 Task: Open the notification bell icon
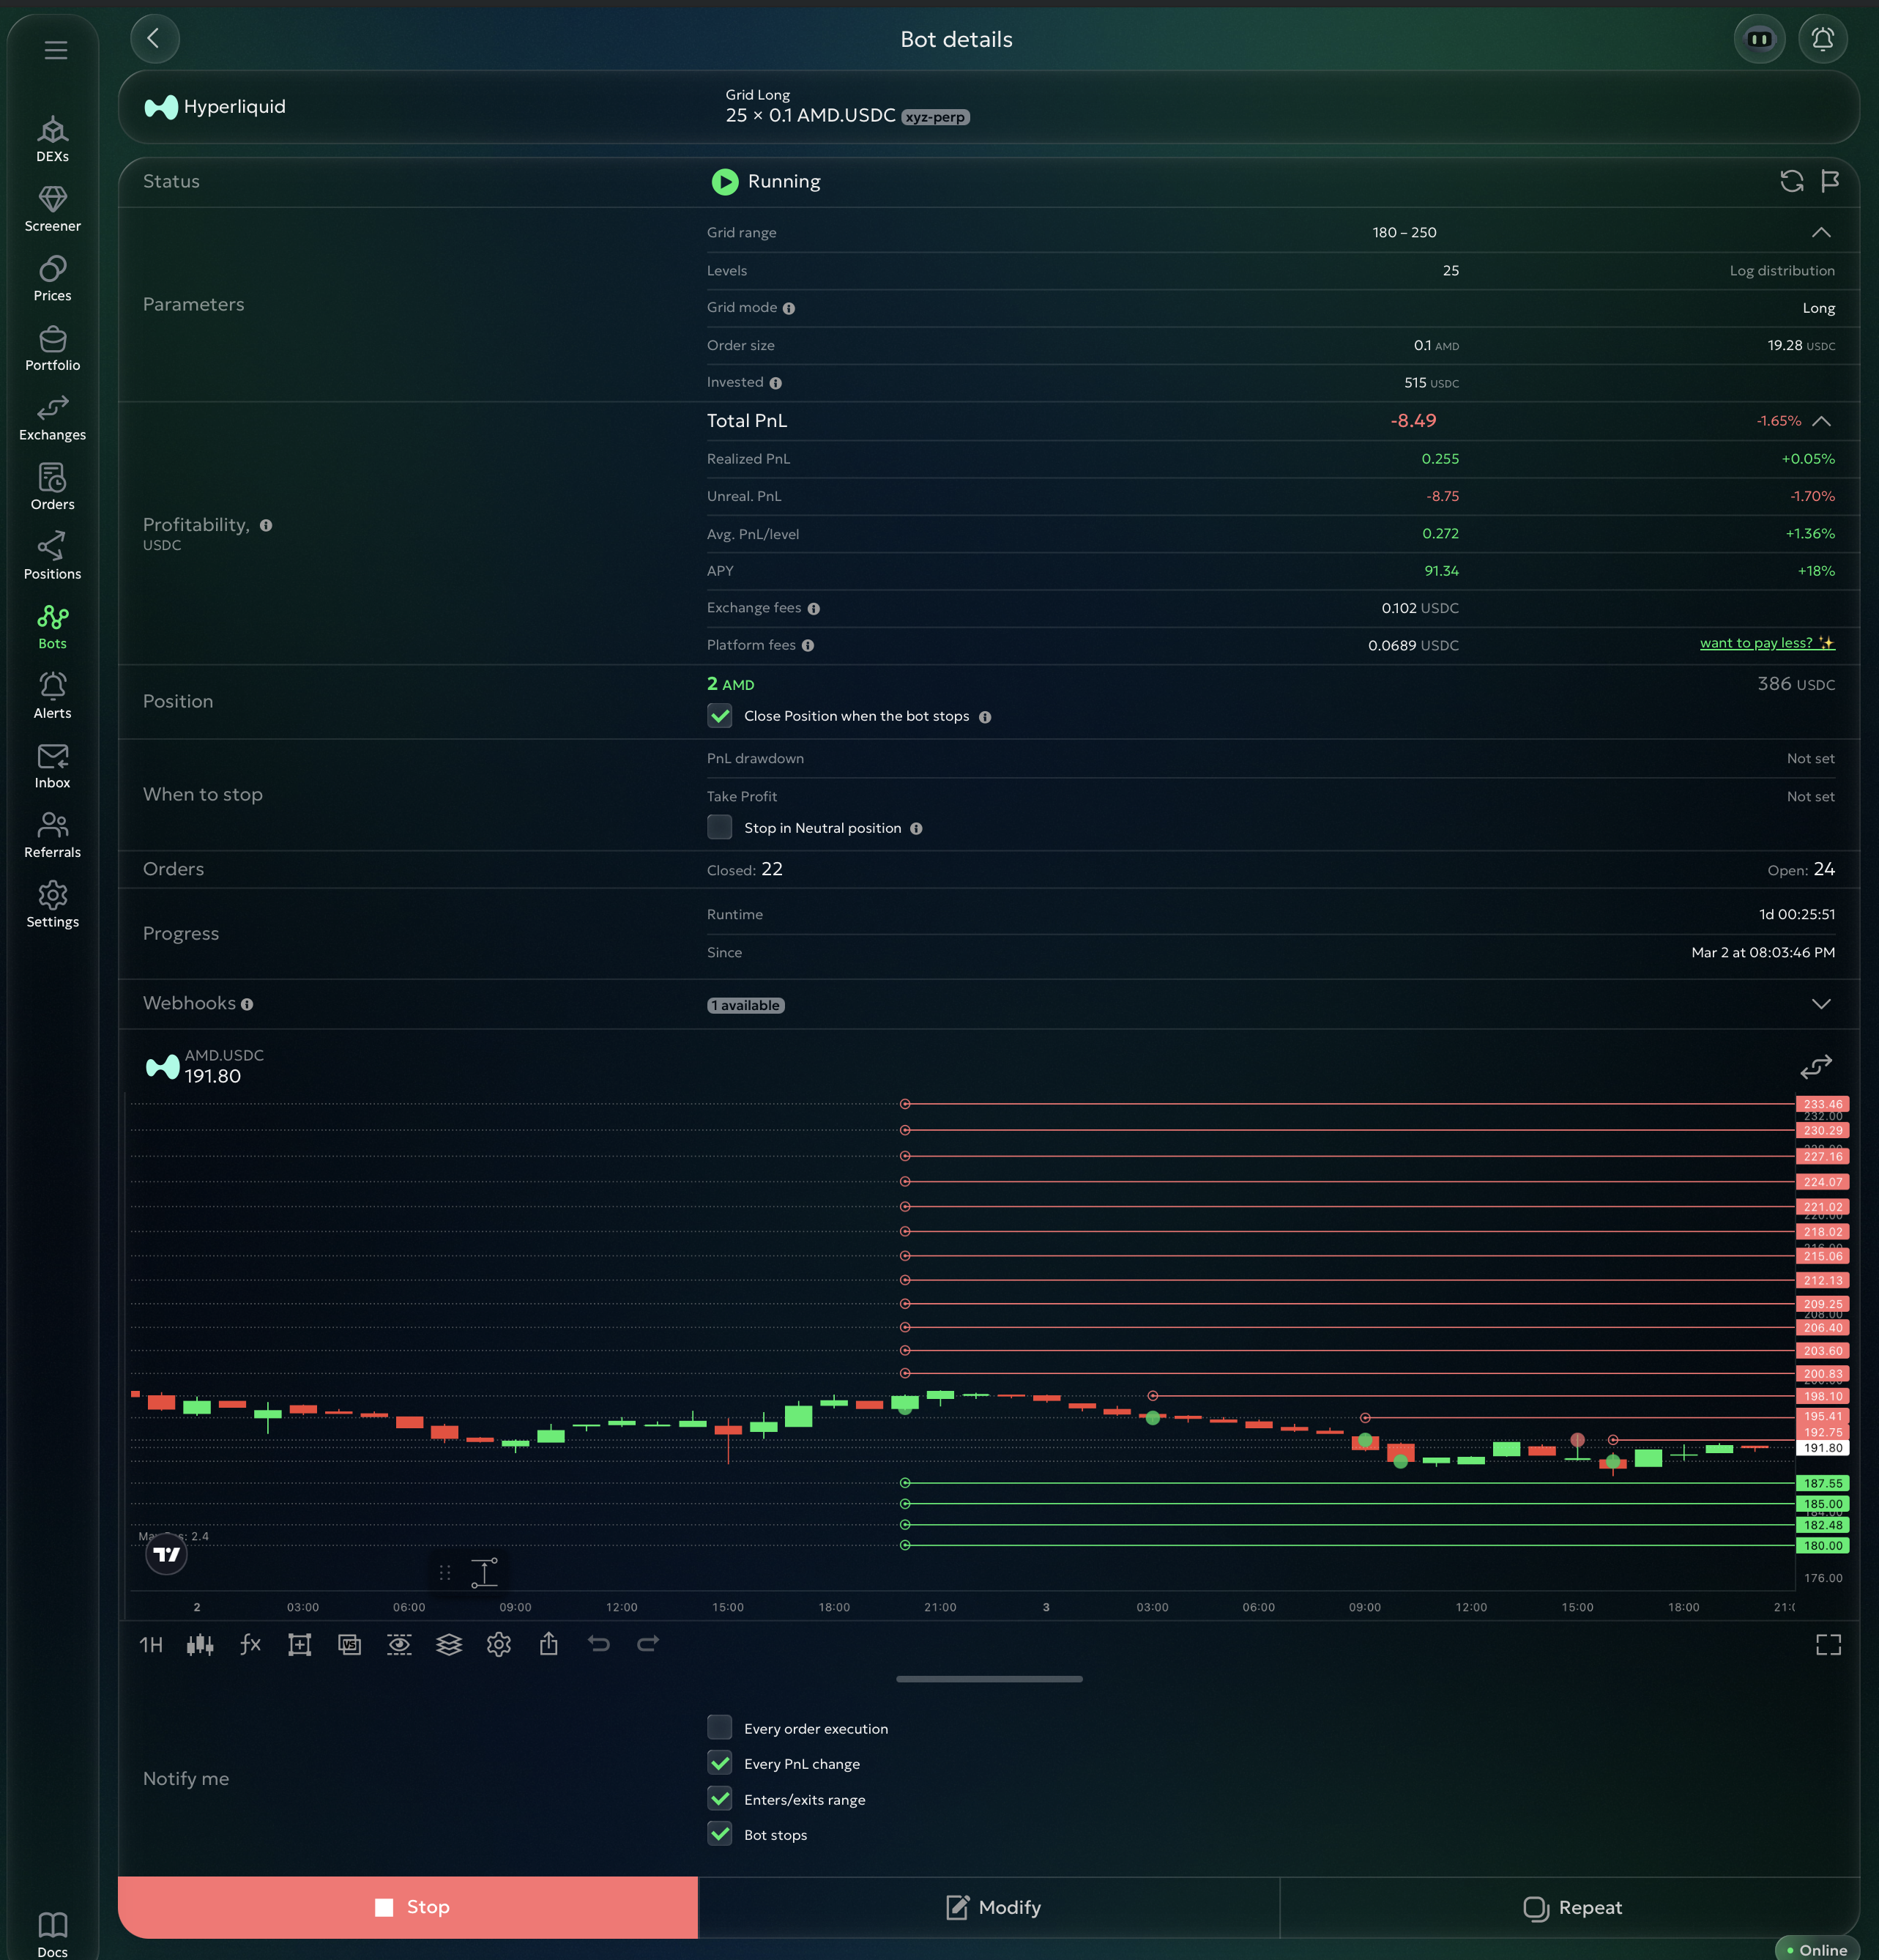(1822, 39)
